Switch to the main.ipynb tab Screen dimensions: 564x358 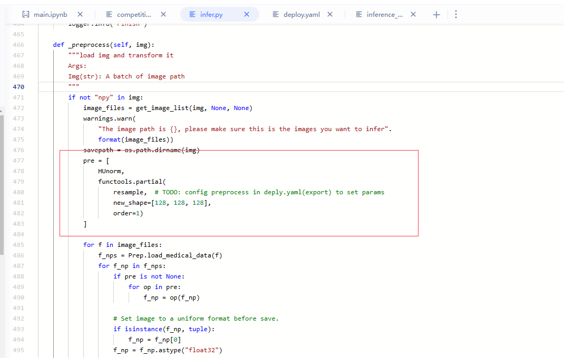51,14
